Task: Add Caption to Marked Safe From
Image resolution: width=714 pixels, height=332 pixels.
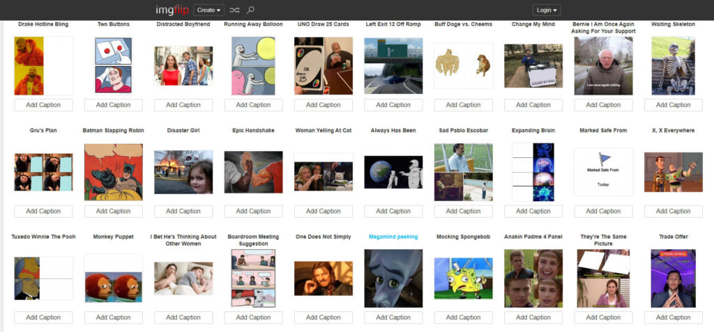Action: tap(603, 212)
